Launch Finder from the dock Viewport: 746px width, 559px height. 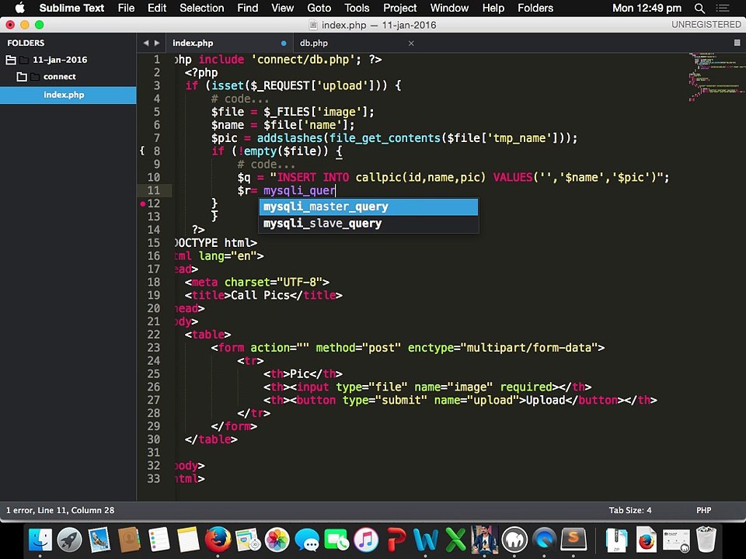pyautogui.click(x=40, y=540)
